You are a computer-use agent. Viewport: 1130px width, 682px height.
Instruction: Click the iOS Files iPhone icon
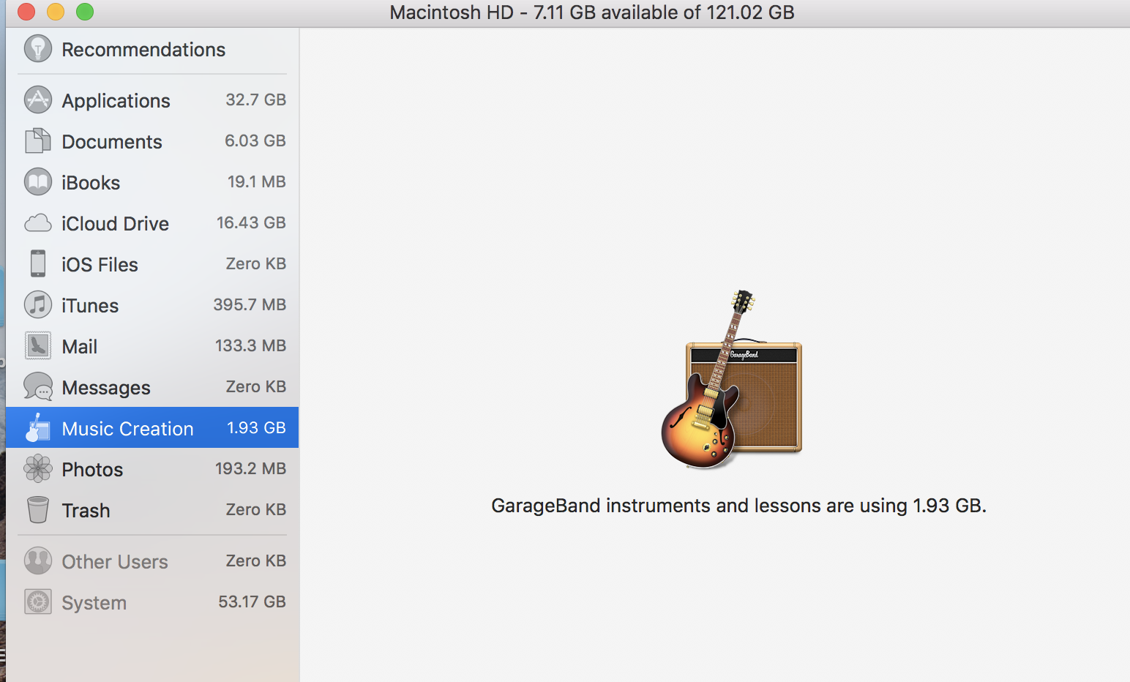pos(38,263)
